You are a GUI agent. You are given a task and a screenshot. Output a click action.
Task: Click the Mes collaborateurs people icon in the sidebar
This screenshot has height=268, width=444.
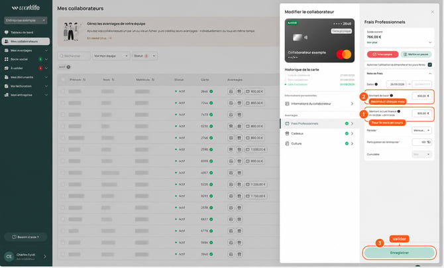click(7, 41)
